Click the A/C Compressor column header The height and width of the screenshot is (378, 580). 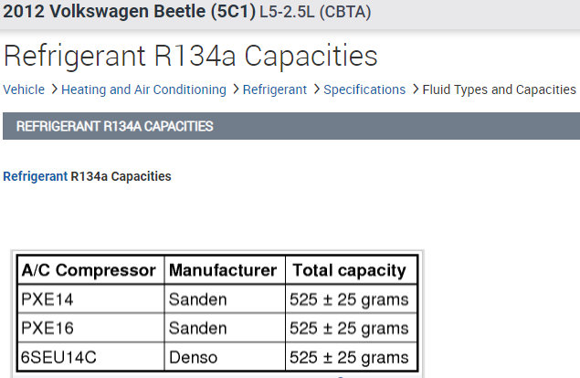pos(89,270)
